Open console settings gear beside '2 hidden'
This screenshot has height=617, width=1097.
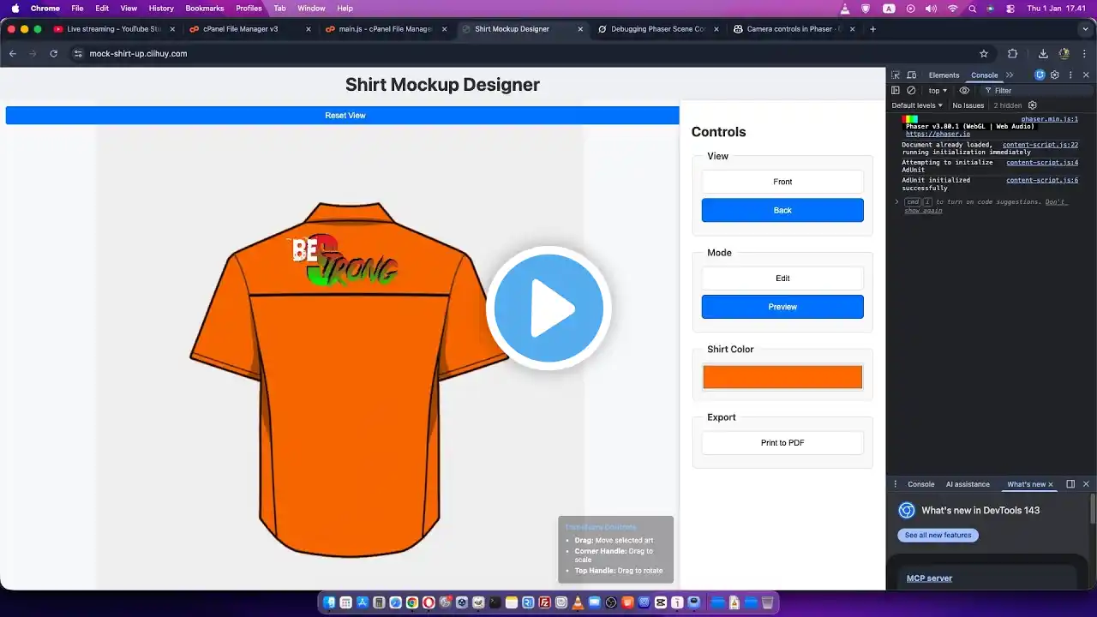(1033, 105)
